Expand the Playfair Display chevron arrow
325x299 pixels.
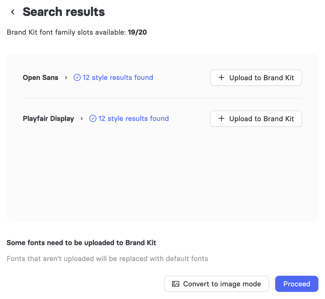[x=82, y=119]
